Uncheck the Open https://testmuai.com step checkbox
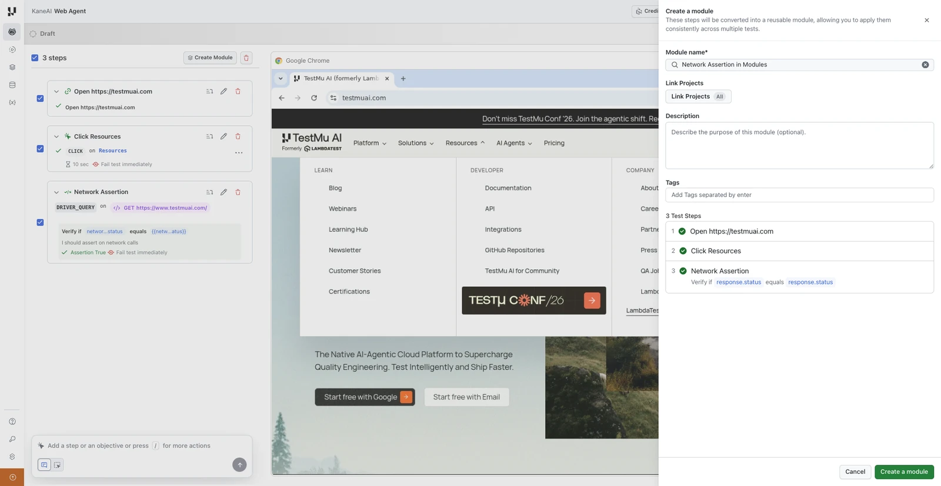Image resolution: width=941 pixels, height=486 pixels. pyautogui.click(x=40, y=98)
